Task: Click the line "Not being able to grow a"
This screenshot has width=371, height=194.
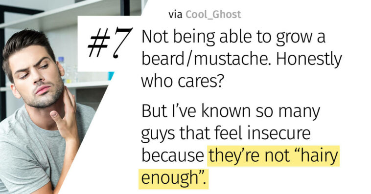Action: point(233,37)
